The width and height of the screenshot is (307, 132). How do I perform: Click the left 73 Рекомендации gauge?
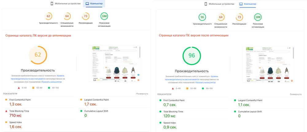(x=86, y=16)
